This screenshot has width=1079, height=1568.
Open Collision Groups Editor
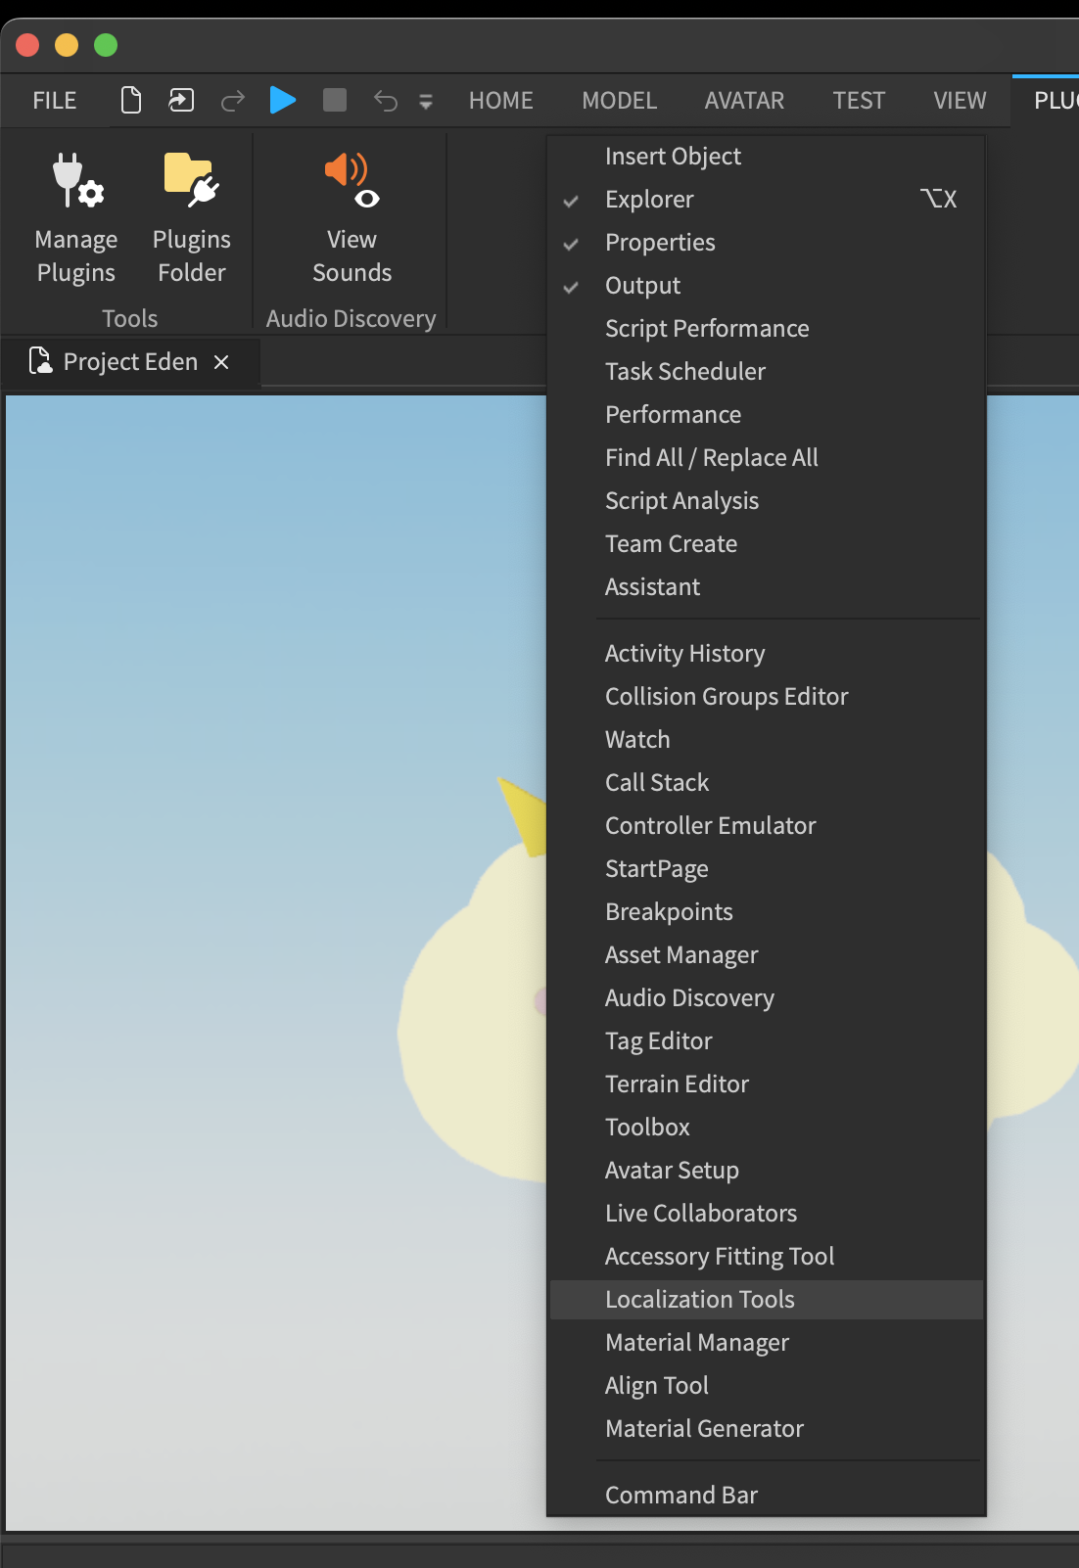click(x=767, y=697)
